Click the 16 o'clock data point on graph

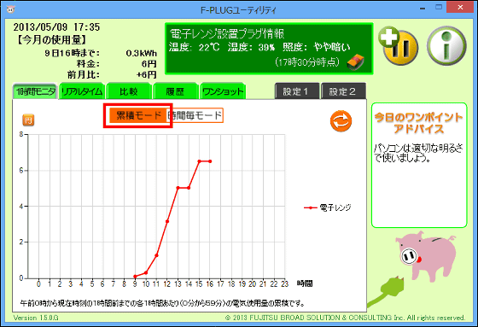tap(210, 161)
